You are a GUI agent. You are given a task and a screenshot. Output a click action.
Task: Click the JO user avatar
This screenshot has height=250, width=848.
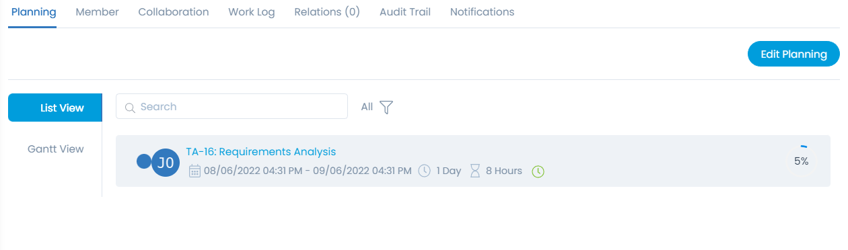166,162
